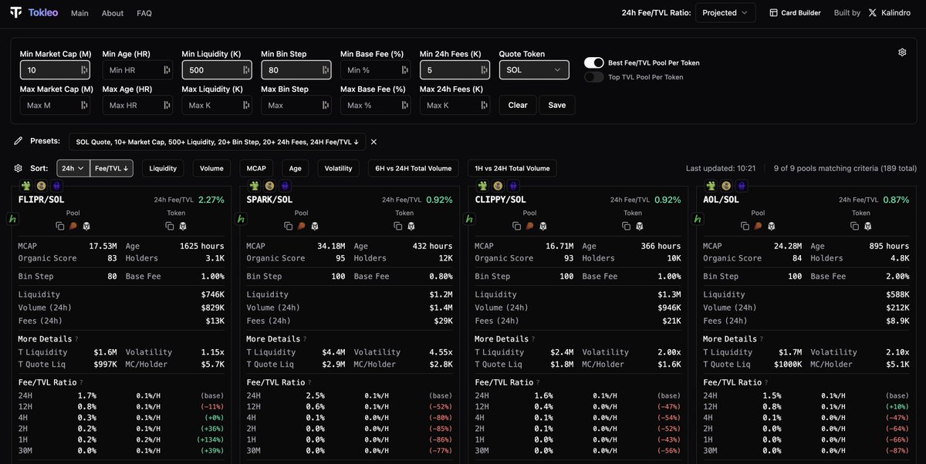Open the Card Builder
926x464 pixels.
[x=795, y=13]
